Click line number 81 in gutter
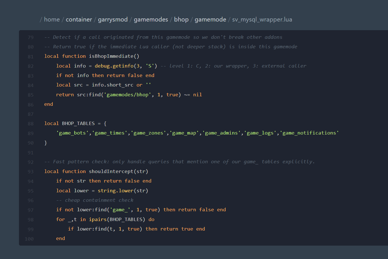This screenshot has height=259, width=388. [x=31, y=57]
